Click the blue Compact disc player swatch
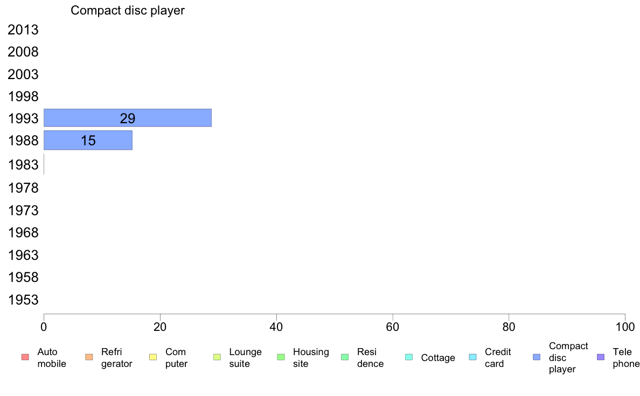The image size is (640, 396). (537, 357)
